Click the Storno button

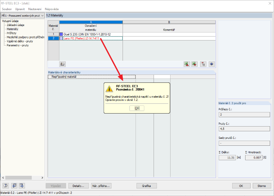262,186
